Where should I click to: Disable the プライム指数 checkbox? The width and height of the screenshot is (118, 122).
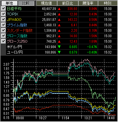pos(3,25)
